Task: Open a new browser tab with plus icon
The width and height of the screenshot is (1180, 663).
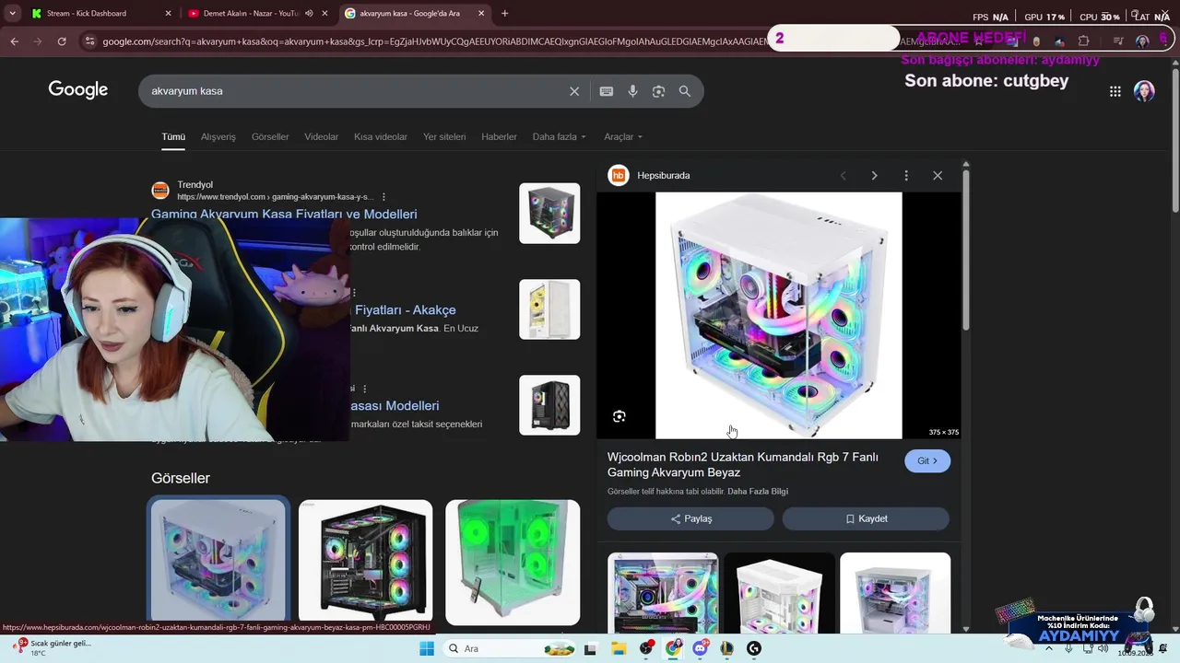Action: (504, 14)
